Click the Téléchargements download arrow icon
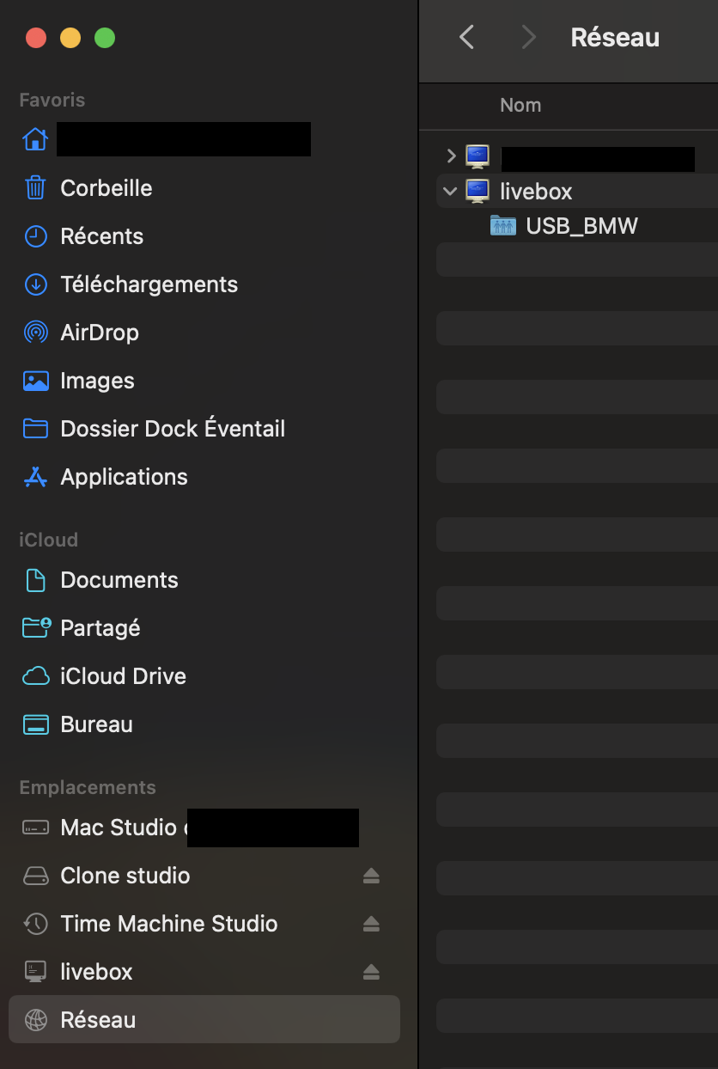The width and height of the screenshot is (718, 1069). [35, 284]
